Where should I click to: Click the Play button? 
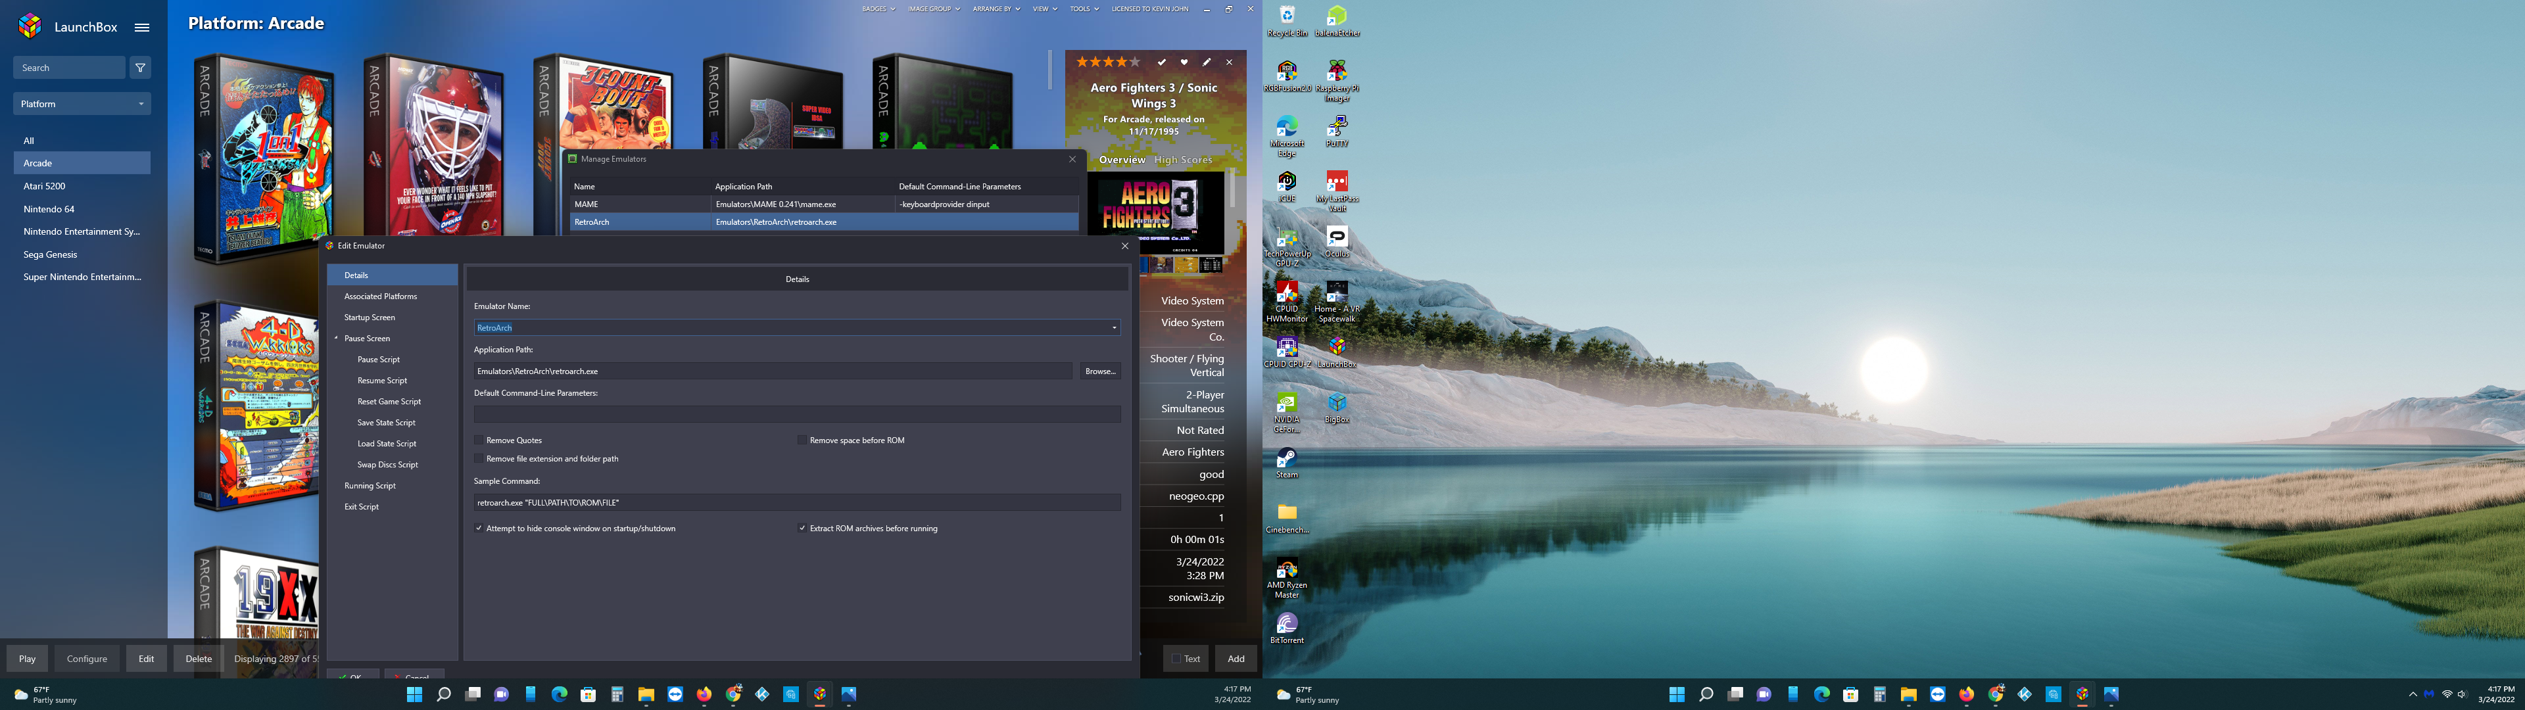pos(28,659)
